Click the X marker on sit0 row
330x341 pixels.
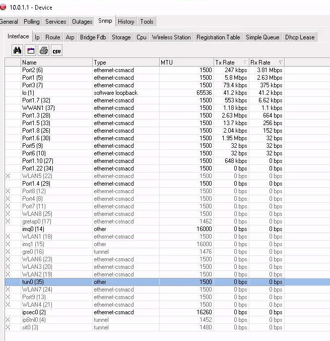[8, 327]
